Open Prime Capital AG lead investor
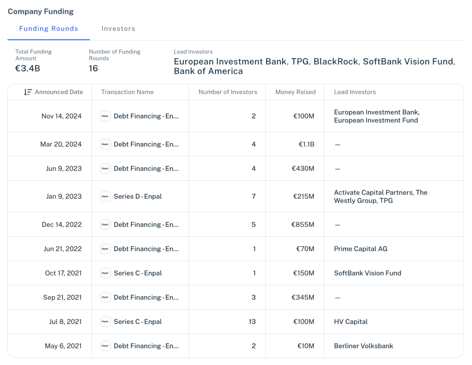 pos(360,249)
